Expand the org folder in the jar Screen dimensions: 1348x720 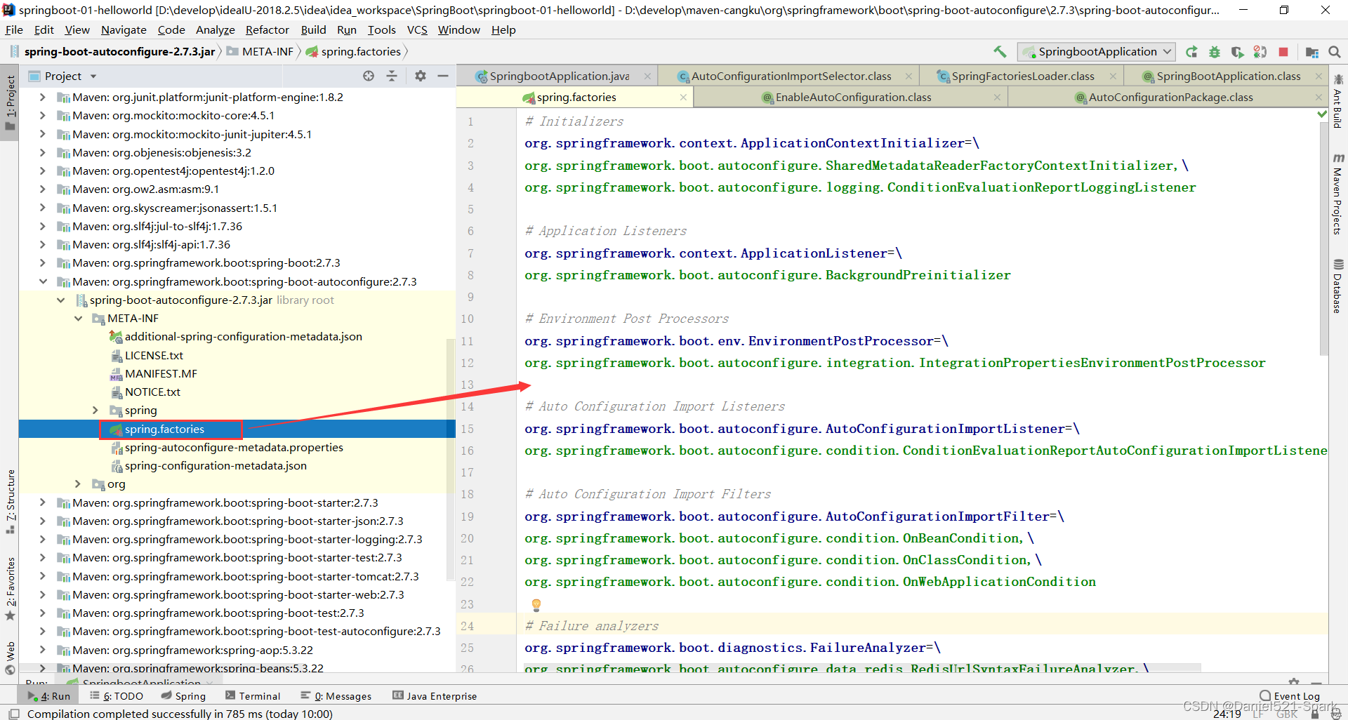[78, 484]
